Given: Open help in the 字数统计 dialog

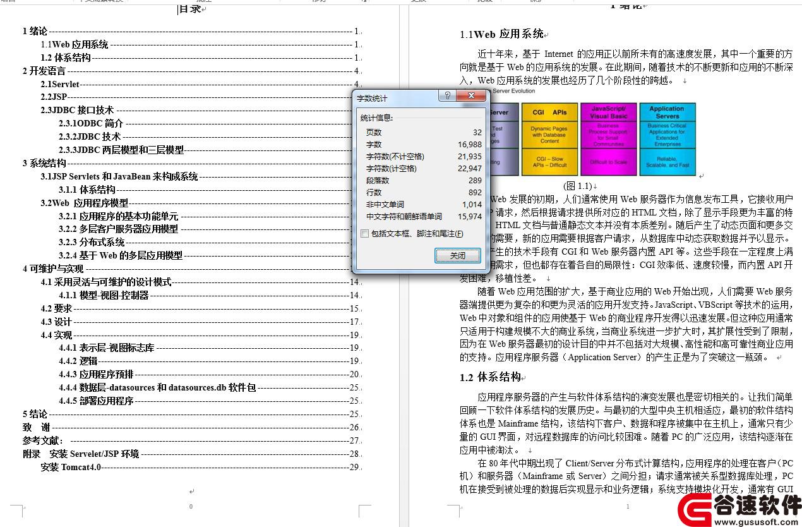Looking at the screenshot, I should click(x=447, y=96).
